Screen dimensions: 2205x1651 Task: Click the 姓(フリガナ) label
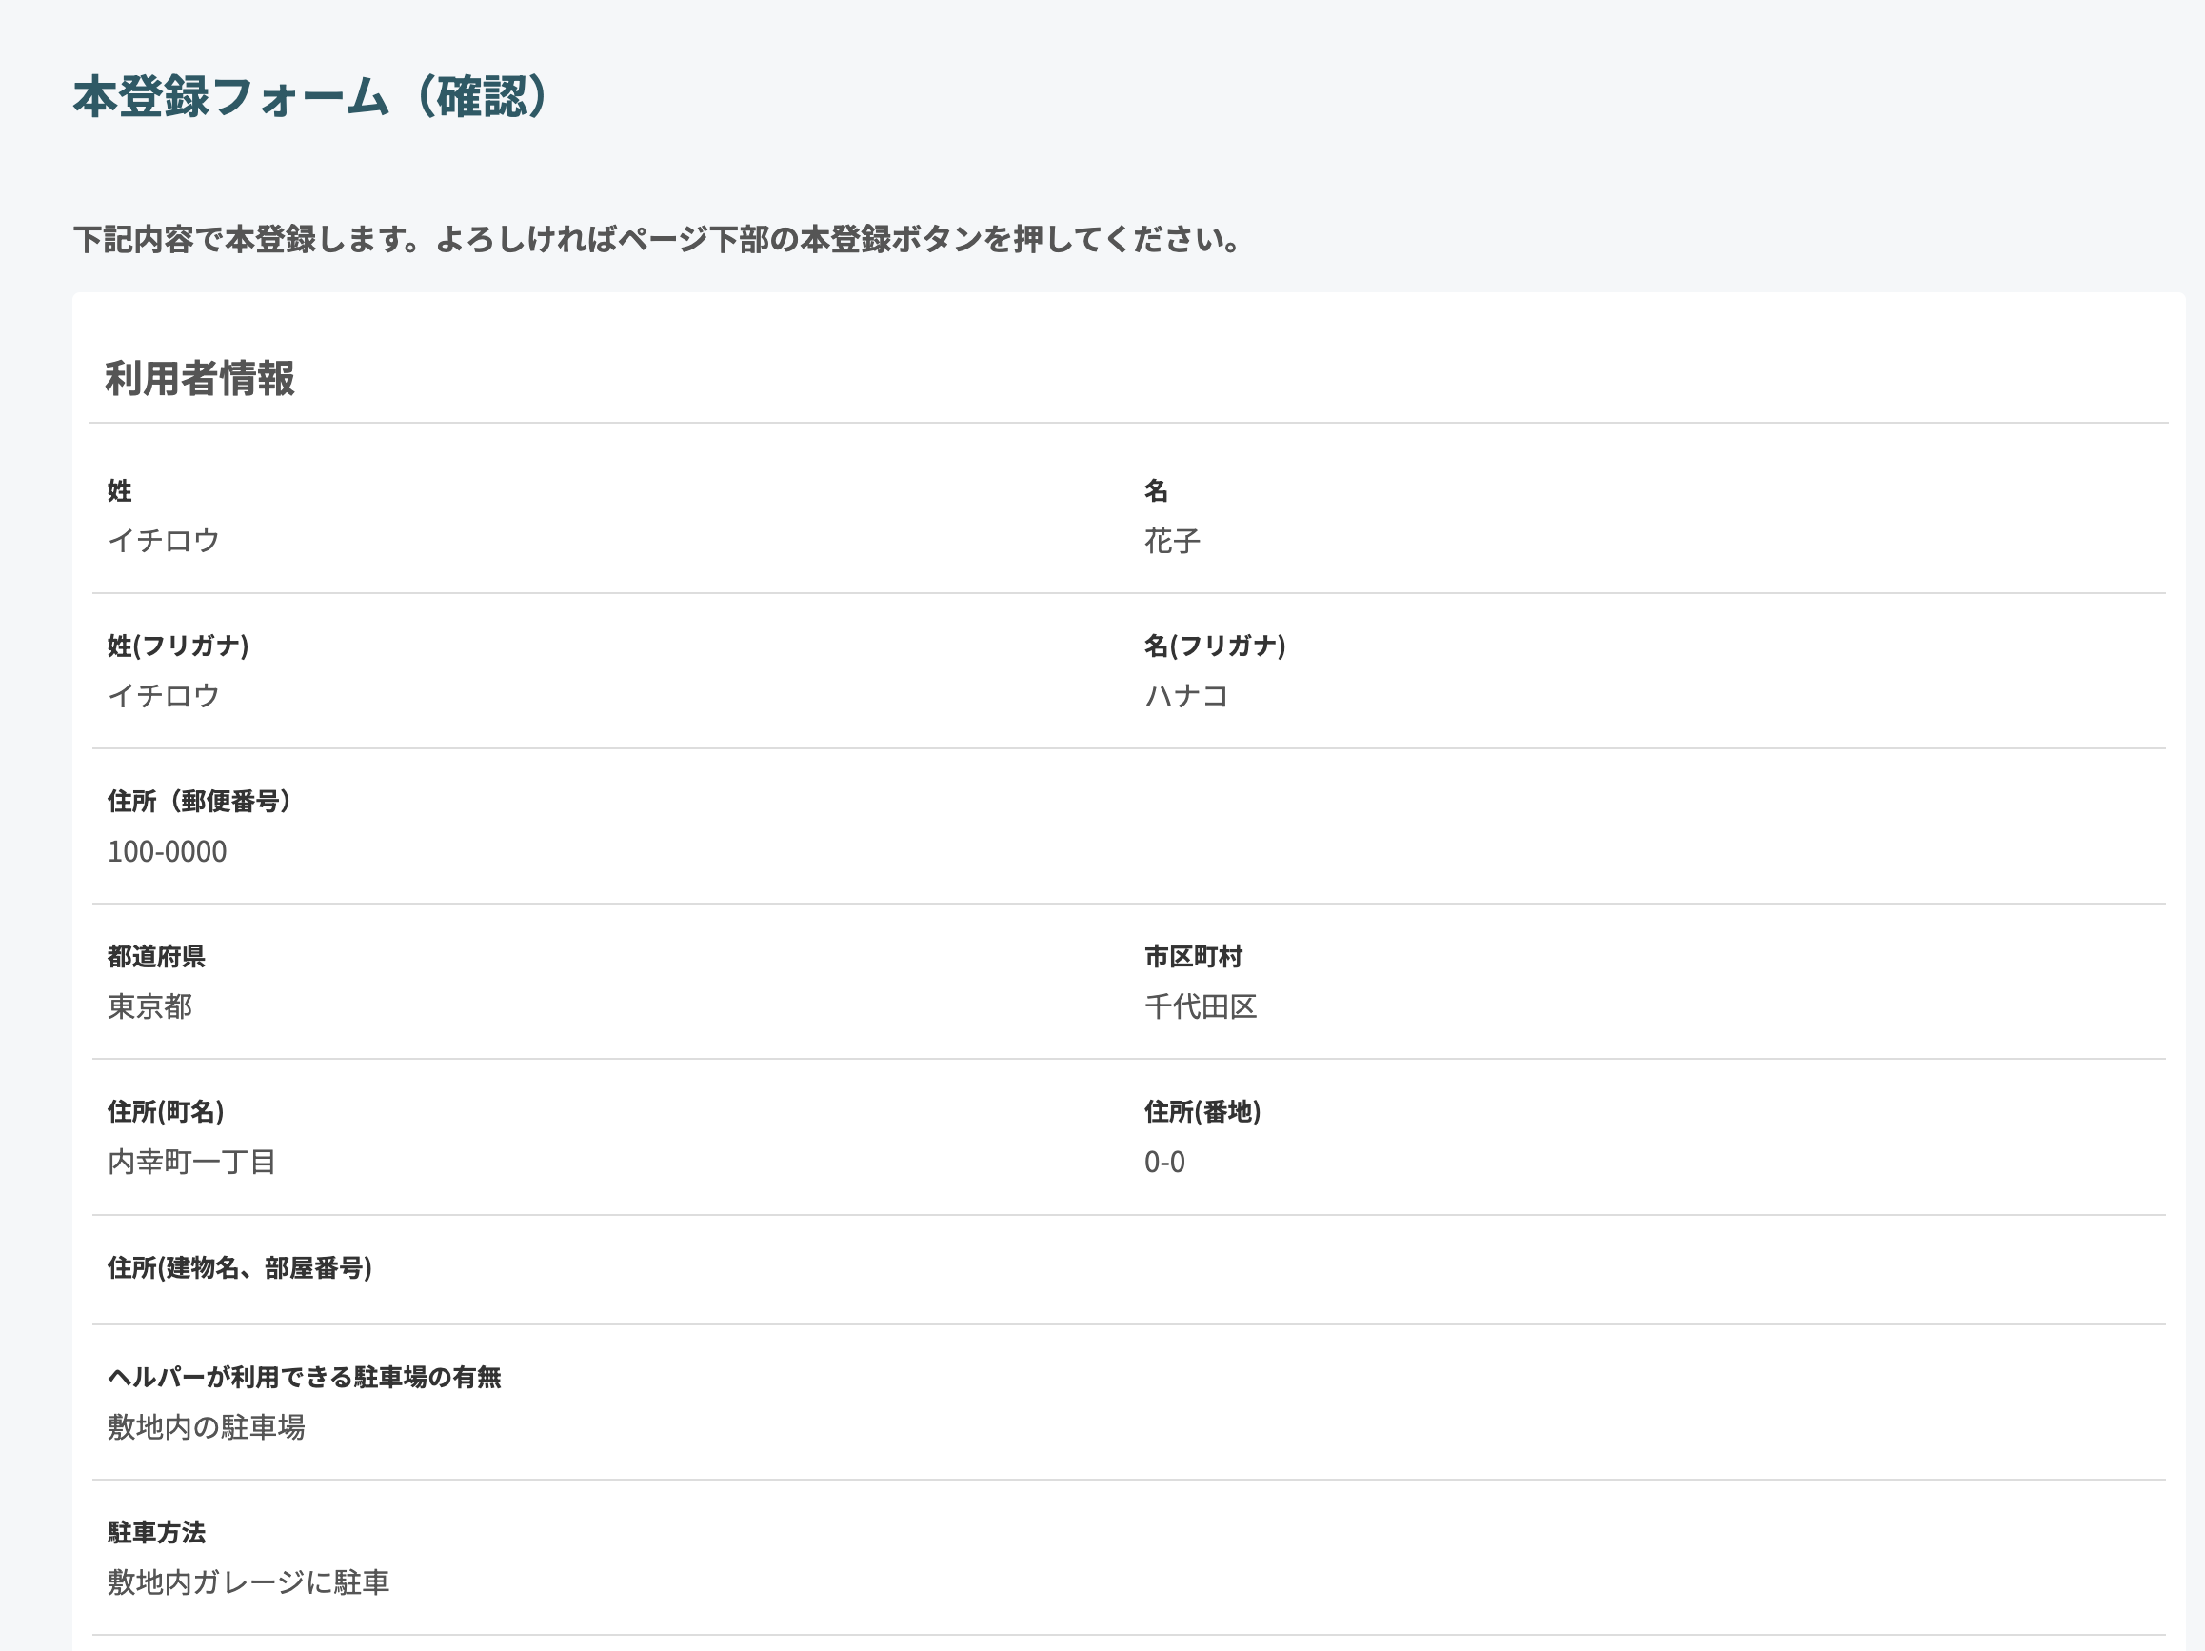(x=178, y=646)
